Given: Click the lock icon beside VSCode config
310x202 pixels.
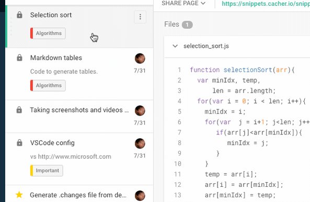Looking at the screenshot, I should pyautogui.click(x=19, y=143).
